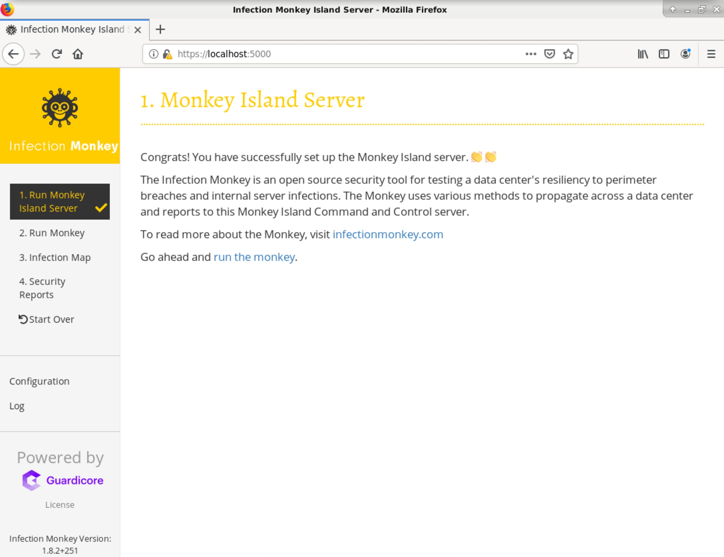Open the Firefox hamburger menu
Screen dimensions: 724x557
point(711,54)
